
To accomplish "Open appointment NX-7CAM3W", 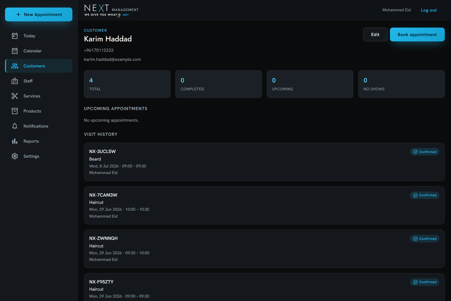I will [264, 205].
